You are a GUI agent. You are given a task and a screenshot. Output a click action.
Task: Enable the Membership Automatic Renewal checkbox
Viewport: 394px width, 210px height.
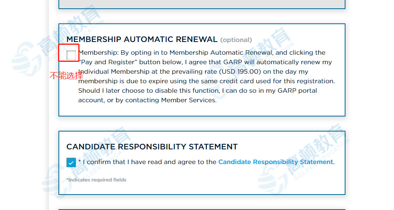click(x=71, y=55)
